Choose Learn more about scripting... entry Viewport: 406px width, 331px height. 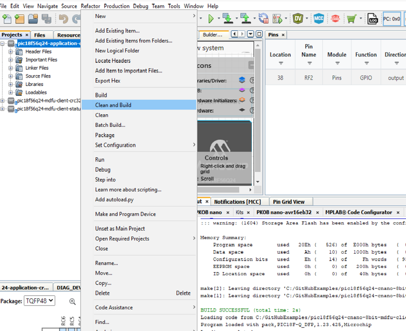point(139,190)
